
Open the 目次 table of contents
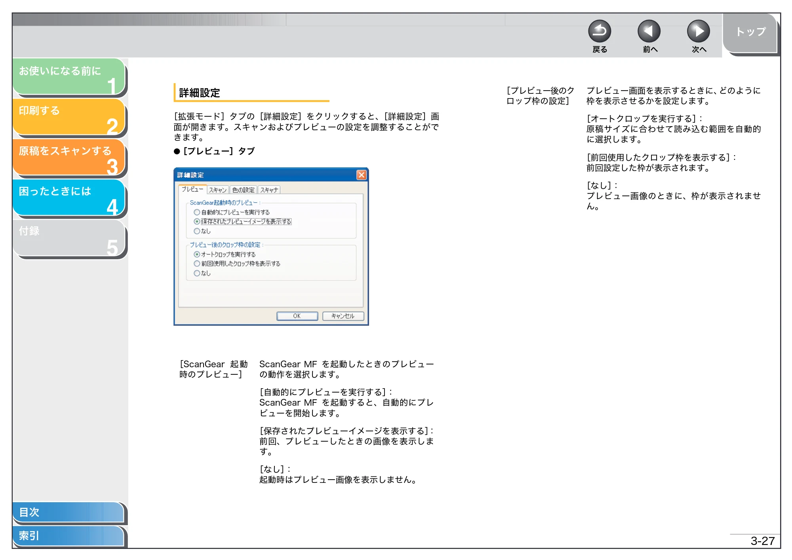pos(68,512)
